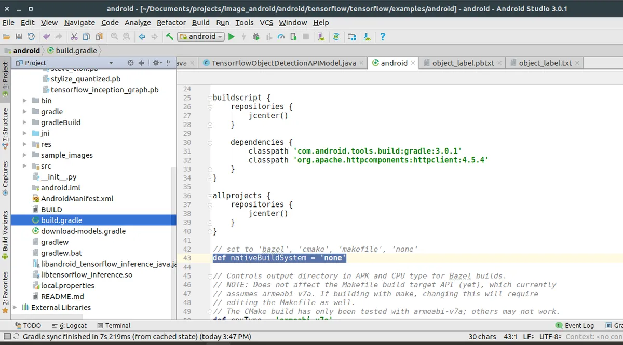Open Project panel settings gear

pyautogui.click(x=156, y=63)
